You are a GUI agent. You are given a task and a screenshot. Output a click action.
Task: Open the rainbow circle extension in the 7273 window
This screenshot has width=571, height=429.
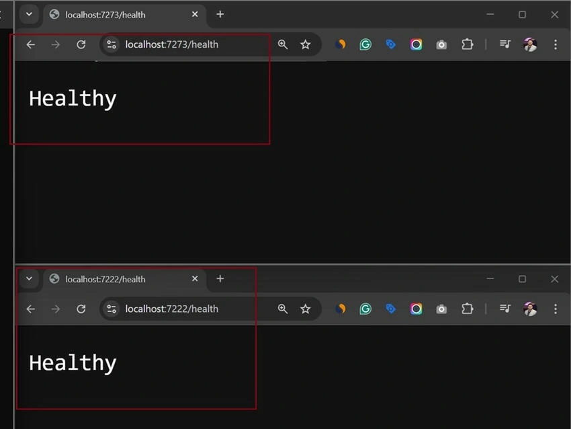click(x=416, y=44)
